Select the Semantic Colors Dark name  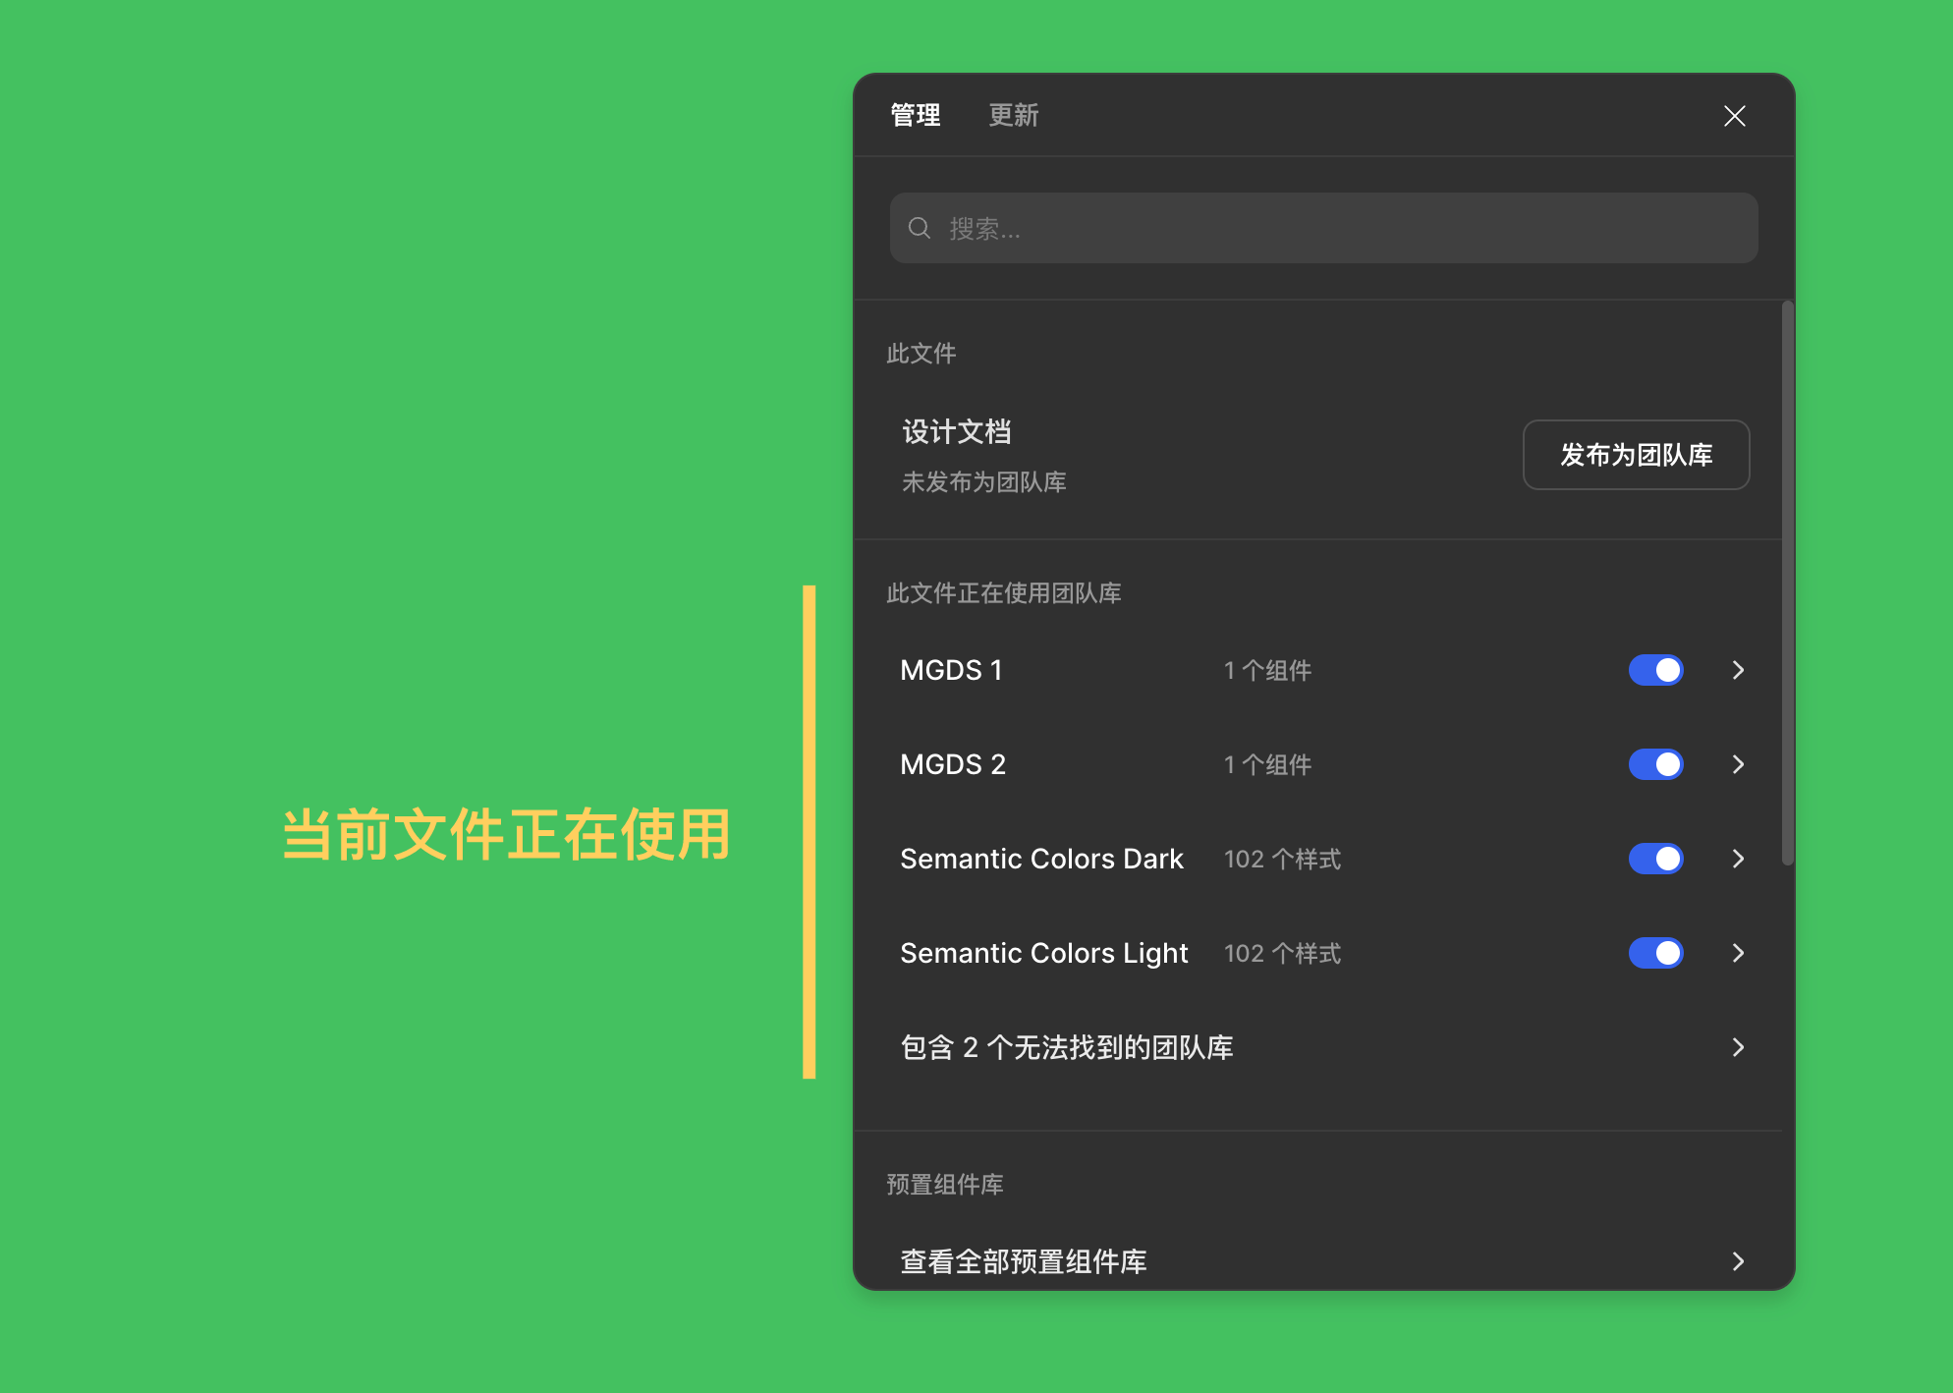click(x=1041, y=859)
